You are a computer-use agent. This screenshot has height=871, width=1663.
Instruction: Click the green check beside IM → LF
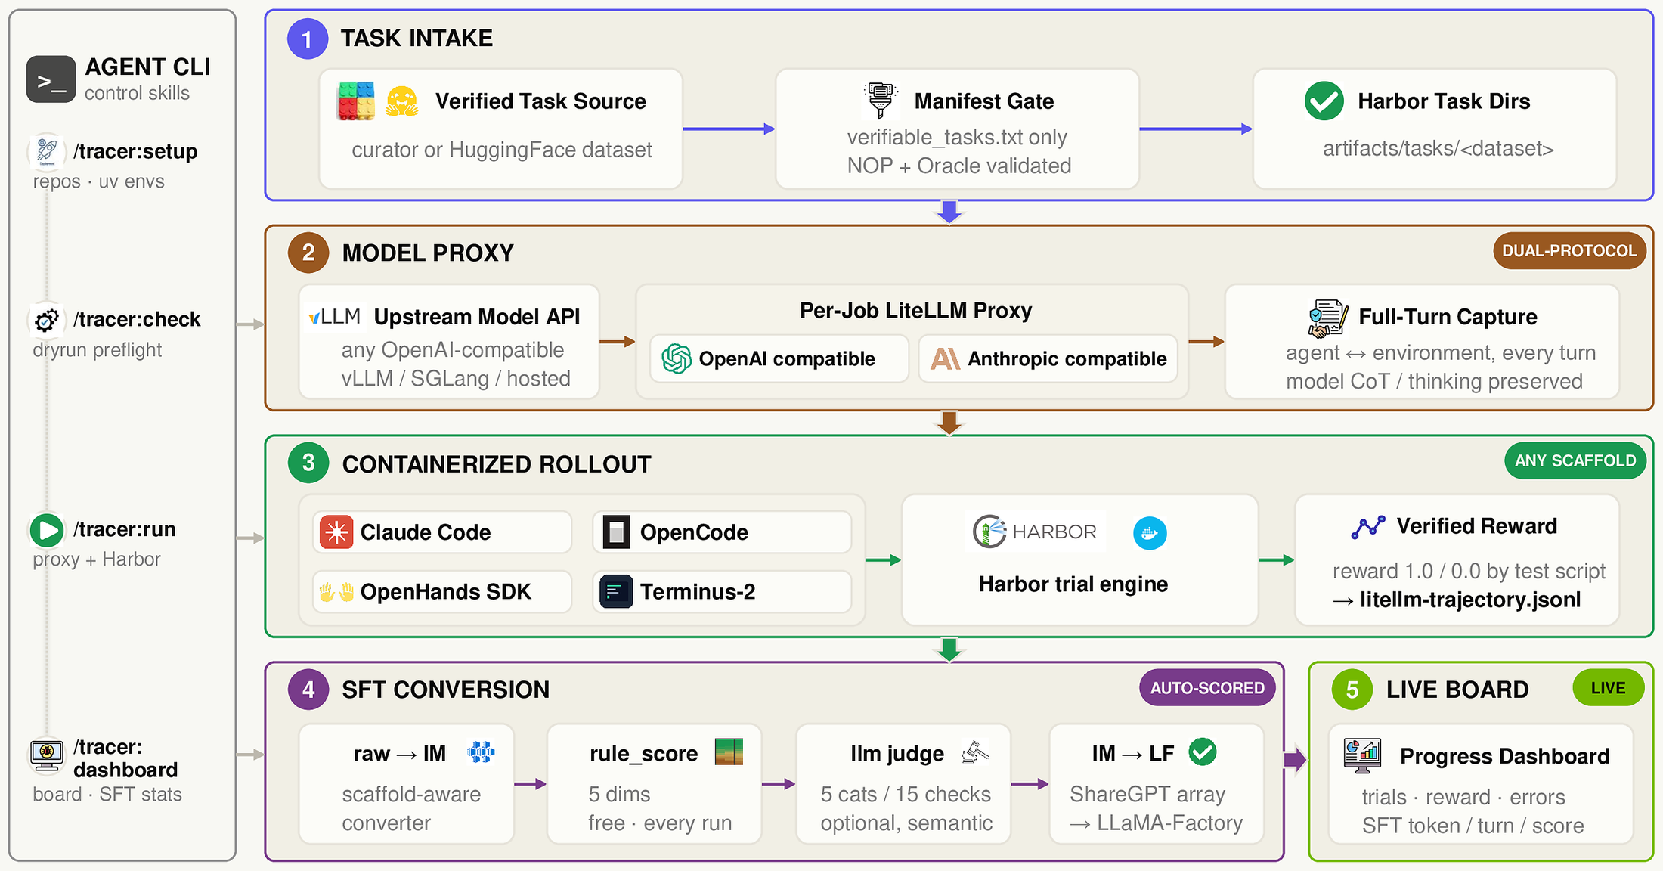[x=1203, y=752]
